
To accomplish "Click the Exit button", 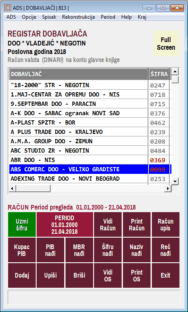I will point(165,275).
